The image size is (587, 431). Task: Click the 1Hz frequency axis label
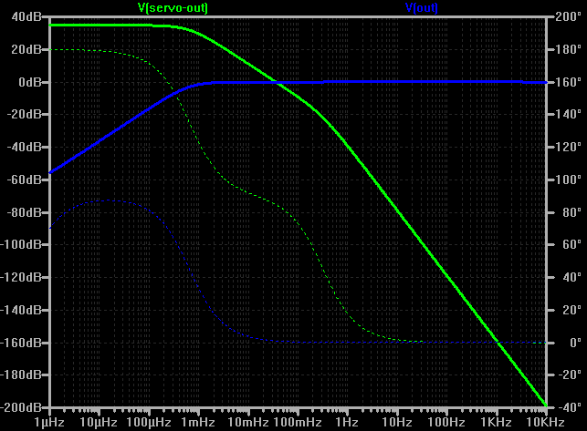click(347, 423)
